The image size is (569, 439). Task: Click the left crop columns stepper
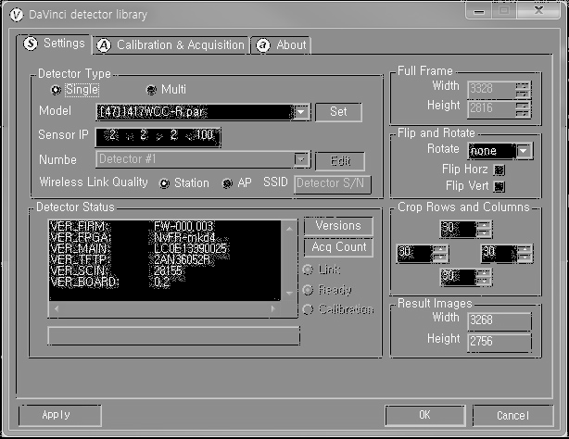(x=440, y=254)
